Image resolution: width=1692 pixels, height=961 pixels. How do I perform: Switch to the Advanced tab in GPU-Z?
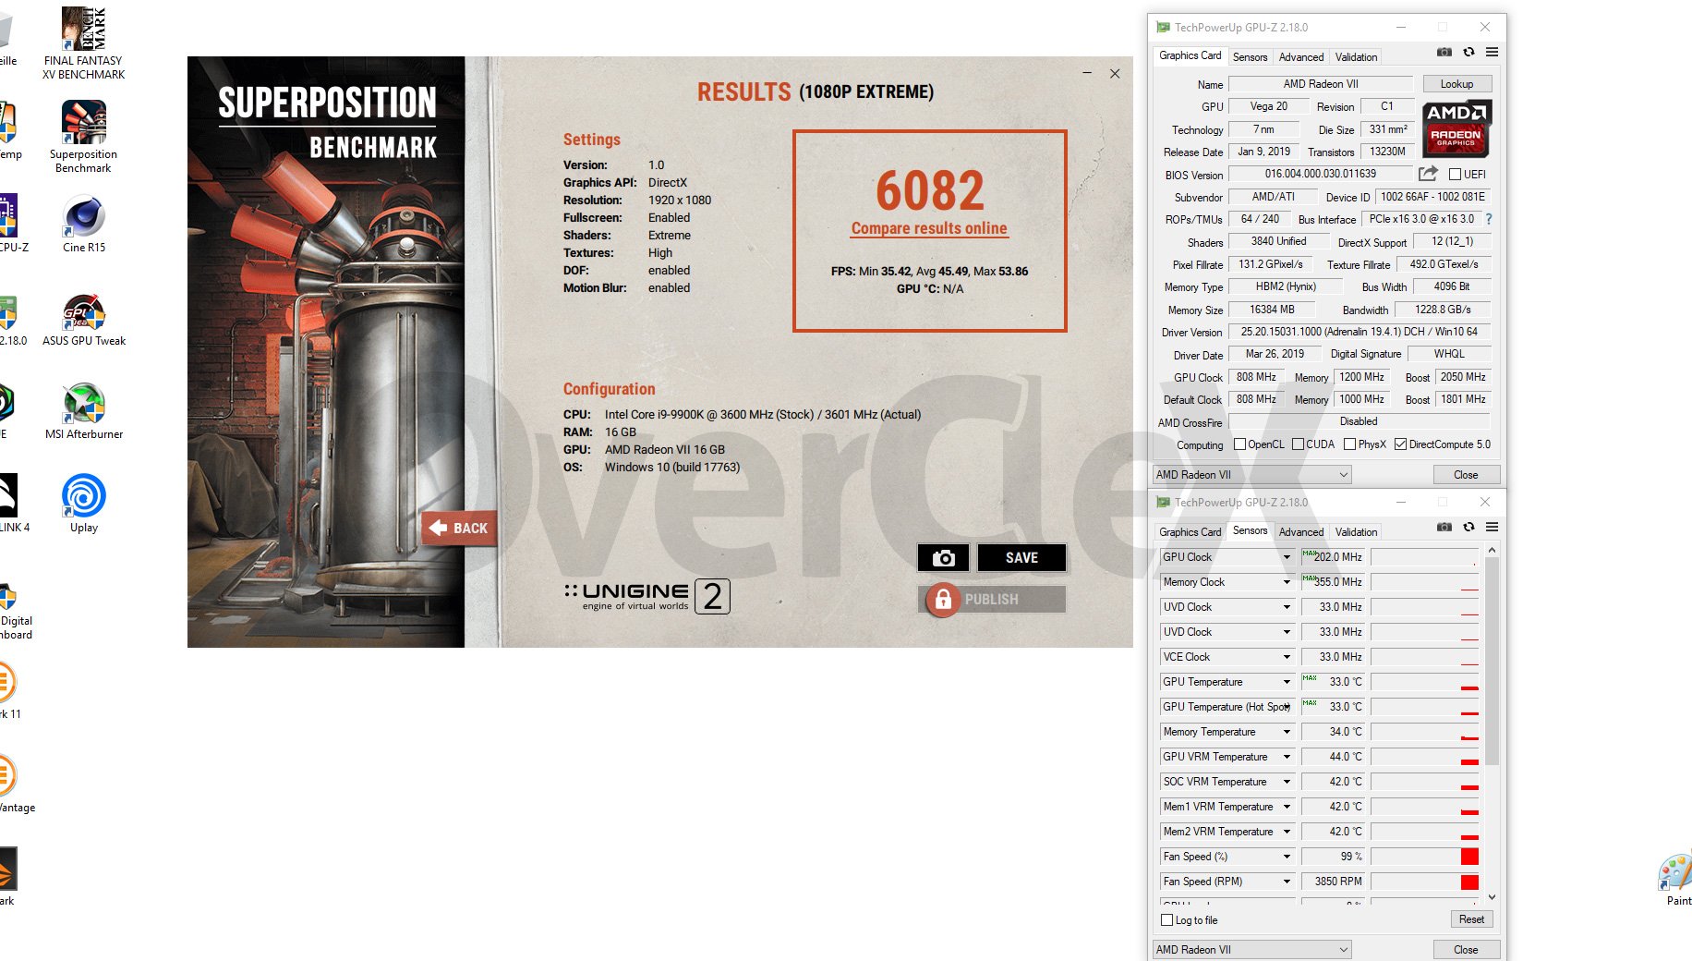[x=1300, y=57]
